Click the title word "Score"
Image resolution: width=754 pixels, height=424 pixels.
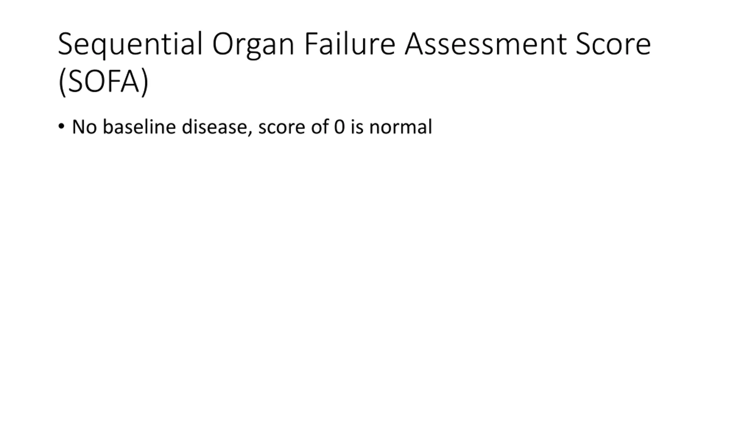click(x=613, y=44)
